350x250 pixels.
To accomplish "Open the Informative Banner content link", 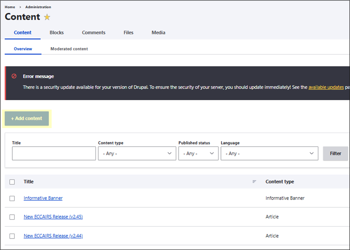I will point(43,198).
